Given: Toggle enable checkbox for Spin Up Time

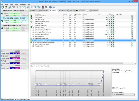Looking at the screenshot, I should click(132, 18).
